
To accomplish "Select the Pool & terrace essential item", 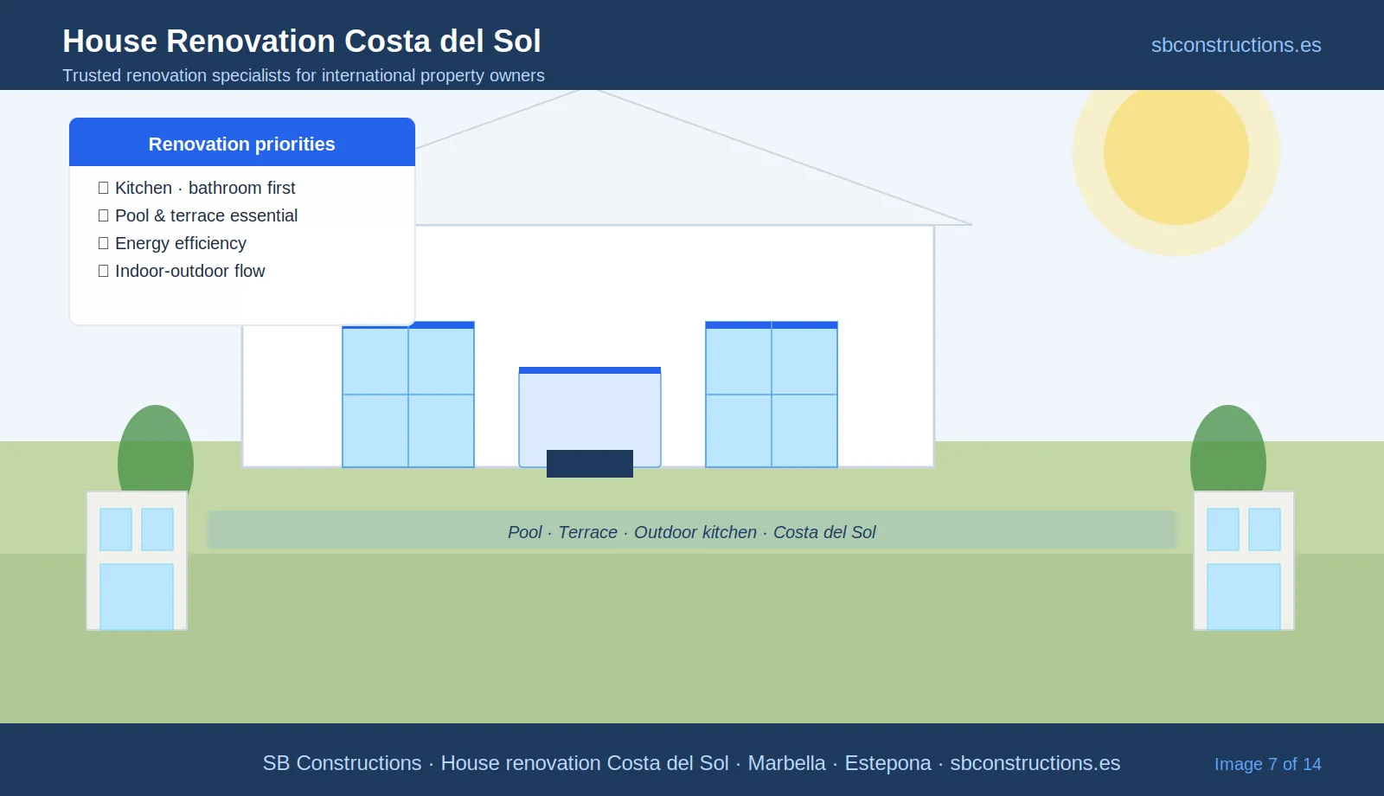I will (x=198, y=215).
